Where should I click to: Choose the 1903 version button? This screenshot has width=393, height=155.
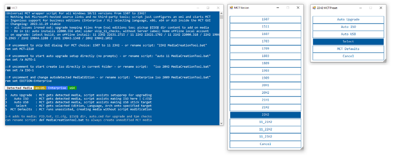coord(266,71)
